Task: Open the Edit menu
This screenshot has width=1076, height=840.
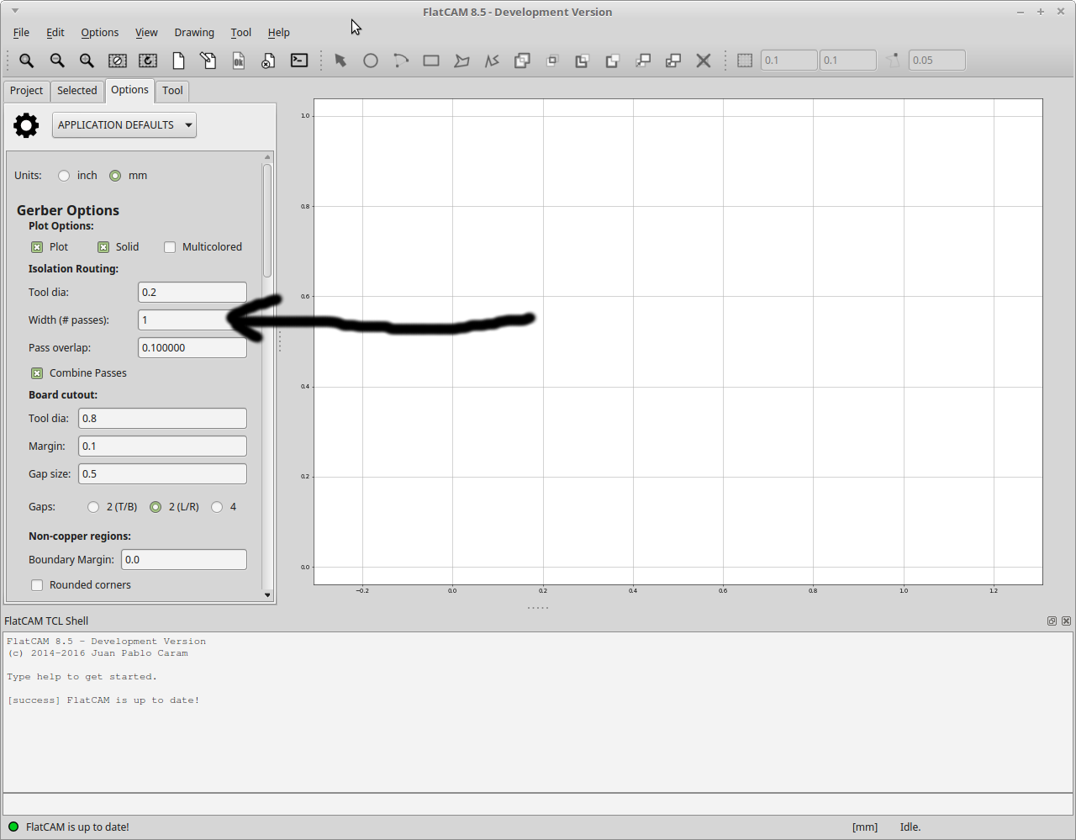Action: pos(55,33)
